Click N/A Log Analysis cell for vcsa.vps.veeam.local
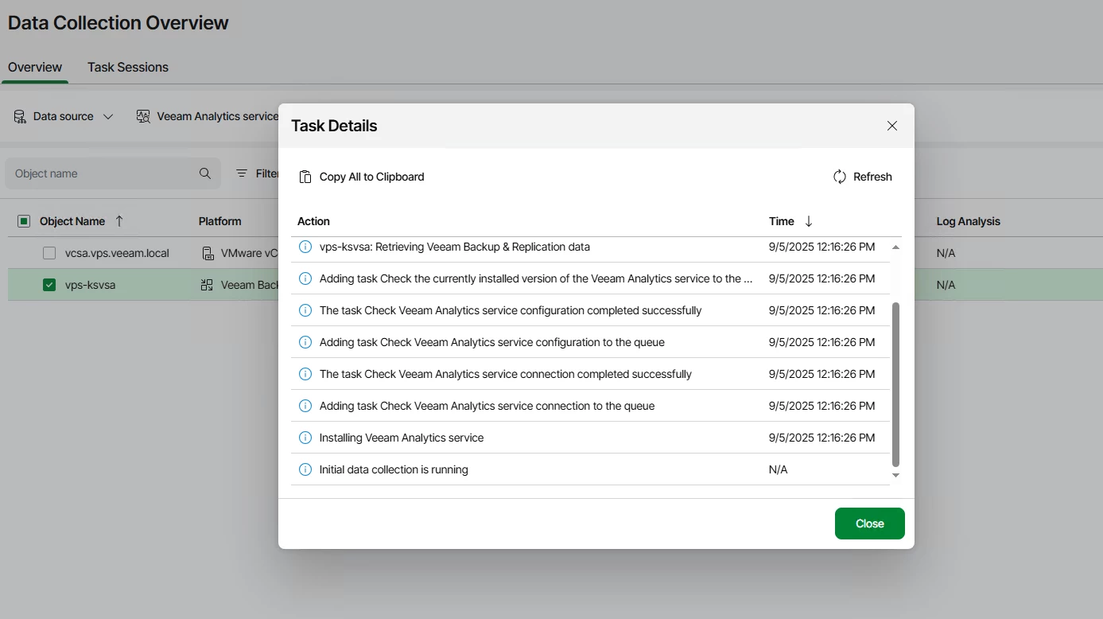This screenshot has width=1103, height=619. (x=946, y=253)
